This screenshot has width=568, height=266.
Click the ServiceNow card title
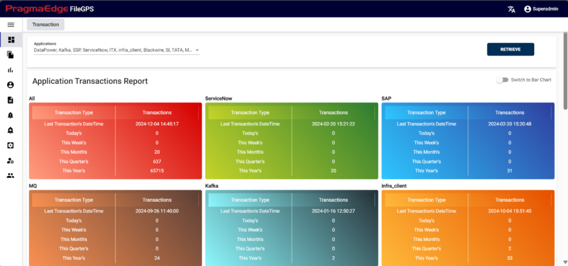coord(219,98)
